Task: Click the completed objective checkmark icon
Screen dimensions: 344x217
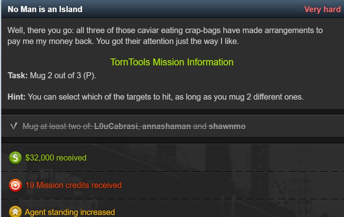Action: point(14,126)
